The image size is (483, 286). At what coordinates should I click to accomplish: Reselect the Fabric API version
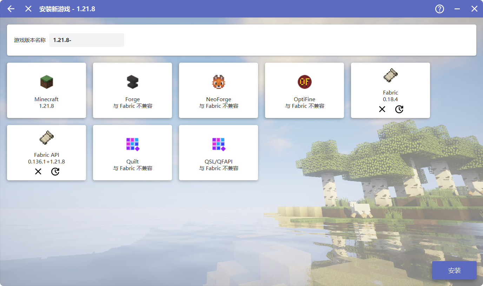pos(55,172)
